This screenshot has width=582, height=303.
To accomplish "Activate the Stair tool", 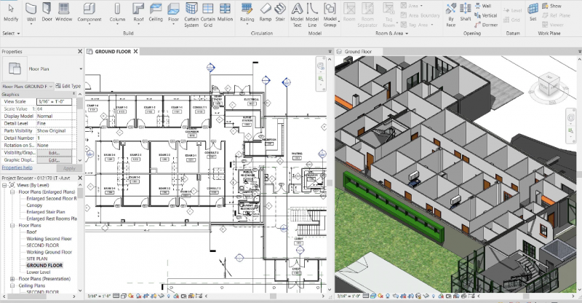I will coord(279,10).
